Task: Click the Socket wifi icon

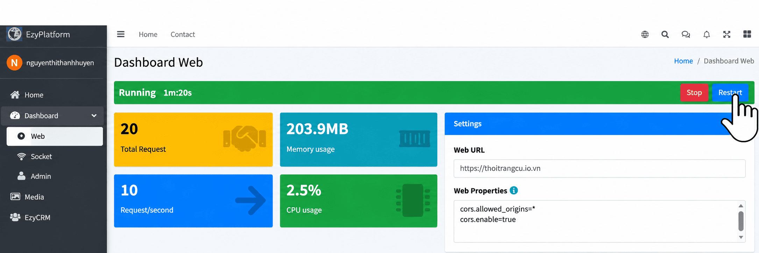Action: click(x=21, y=156)
